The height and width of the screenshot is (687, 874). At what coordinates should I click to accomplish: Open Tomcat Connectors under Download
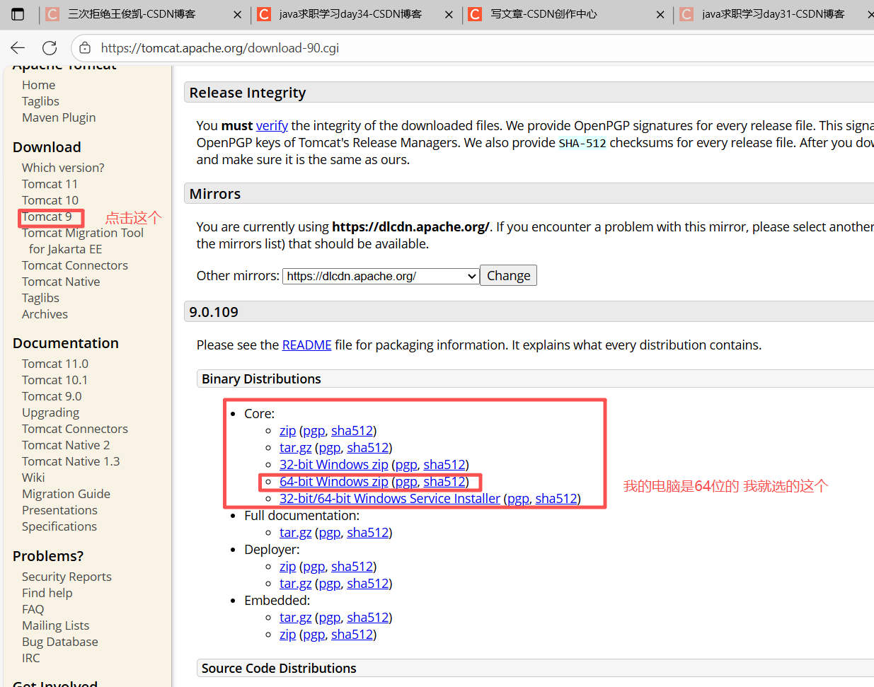[75, 265]
